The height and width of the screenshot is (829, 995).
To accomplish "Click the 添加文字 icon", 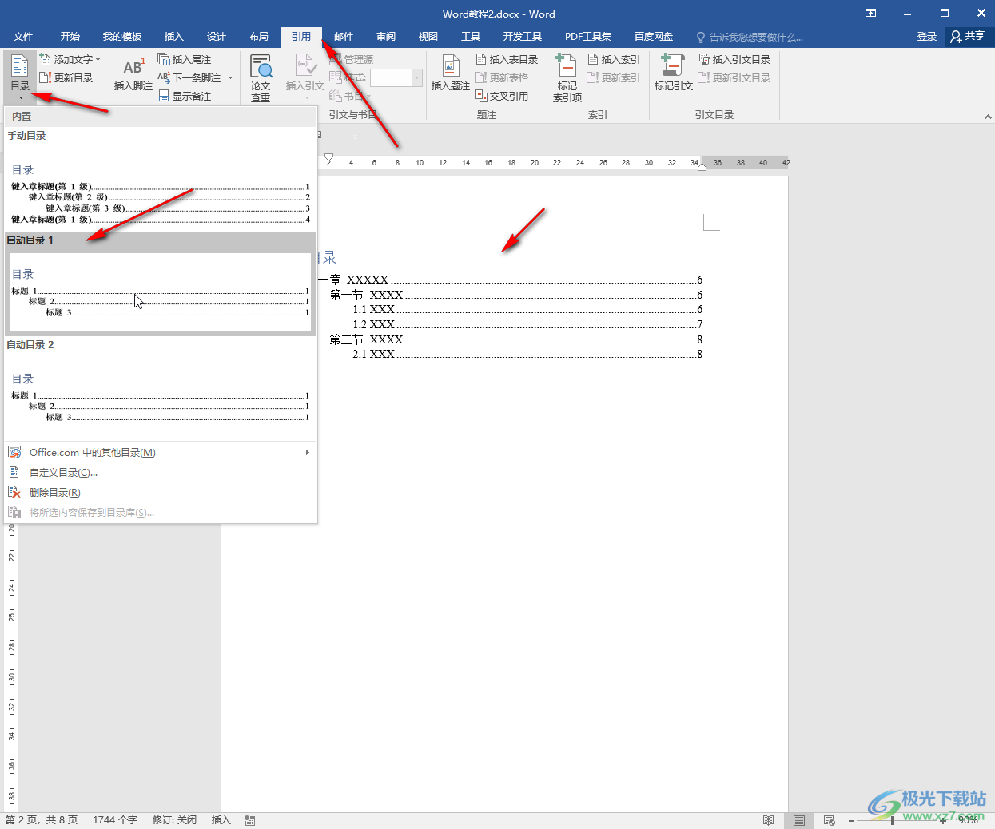I will [x=46, y=59].
